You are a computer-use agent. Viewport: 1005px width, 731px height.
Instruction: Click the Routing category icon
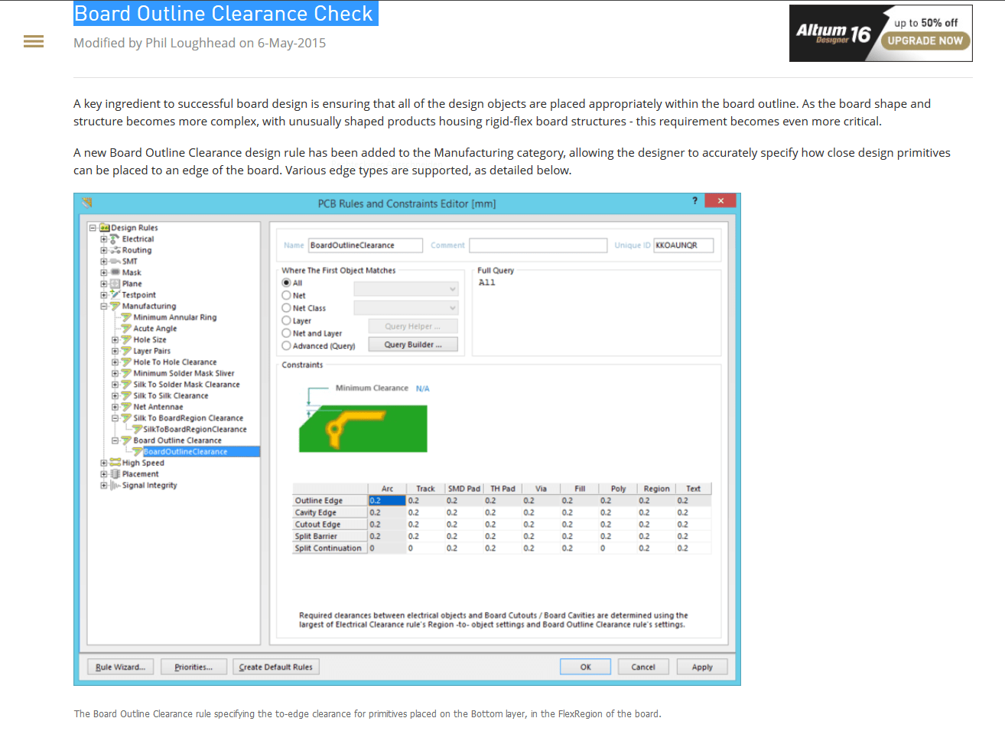[x=113, y=250]
